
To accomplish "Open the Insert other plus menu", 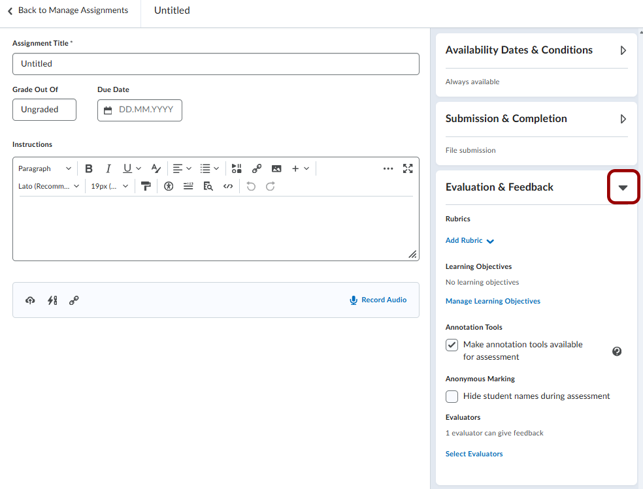I will coord(300,168).
